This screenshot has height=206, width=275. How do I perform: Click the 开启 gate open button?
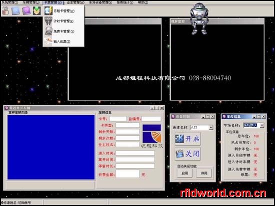(187, 139)
